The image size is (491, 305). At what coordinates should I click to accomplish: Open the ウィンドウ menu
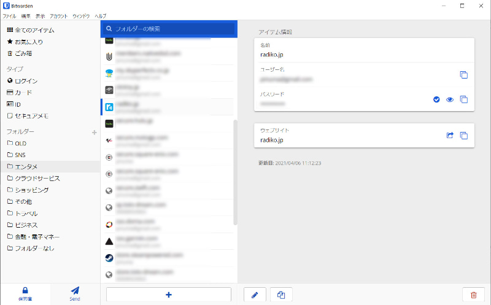[81, 16]
